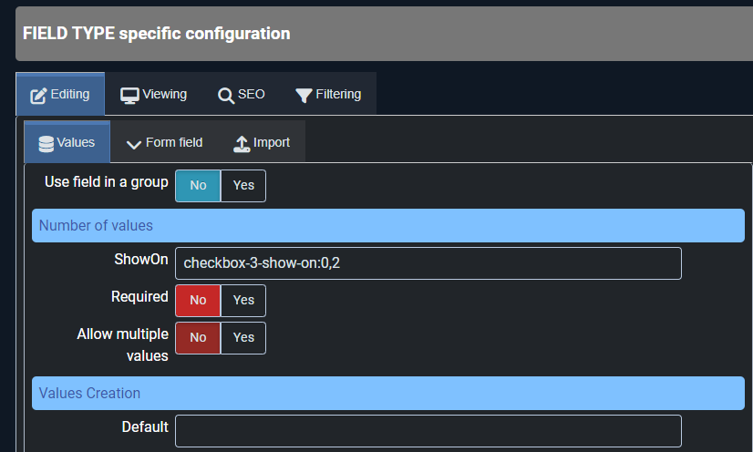Screen dimensions: 753x452
Task: Enable the Required option with Yes
Action: click(x=243, y=300)
